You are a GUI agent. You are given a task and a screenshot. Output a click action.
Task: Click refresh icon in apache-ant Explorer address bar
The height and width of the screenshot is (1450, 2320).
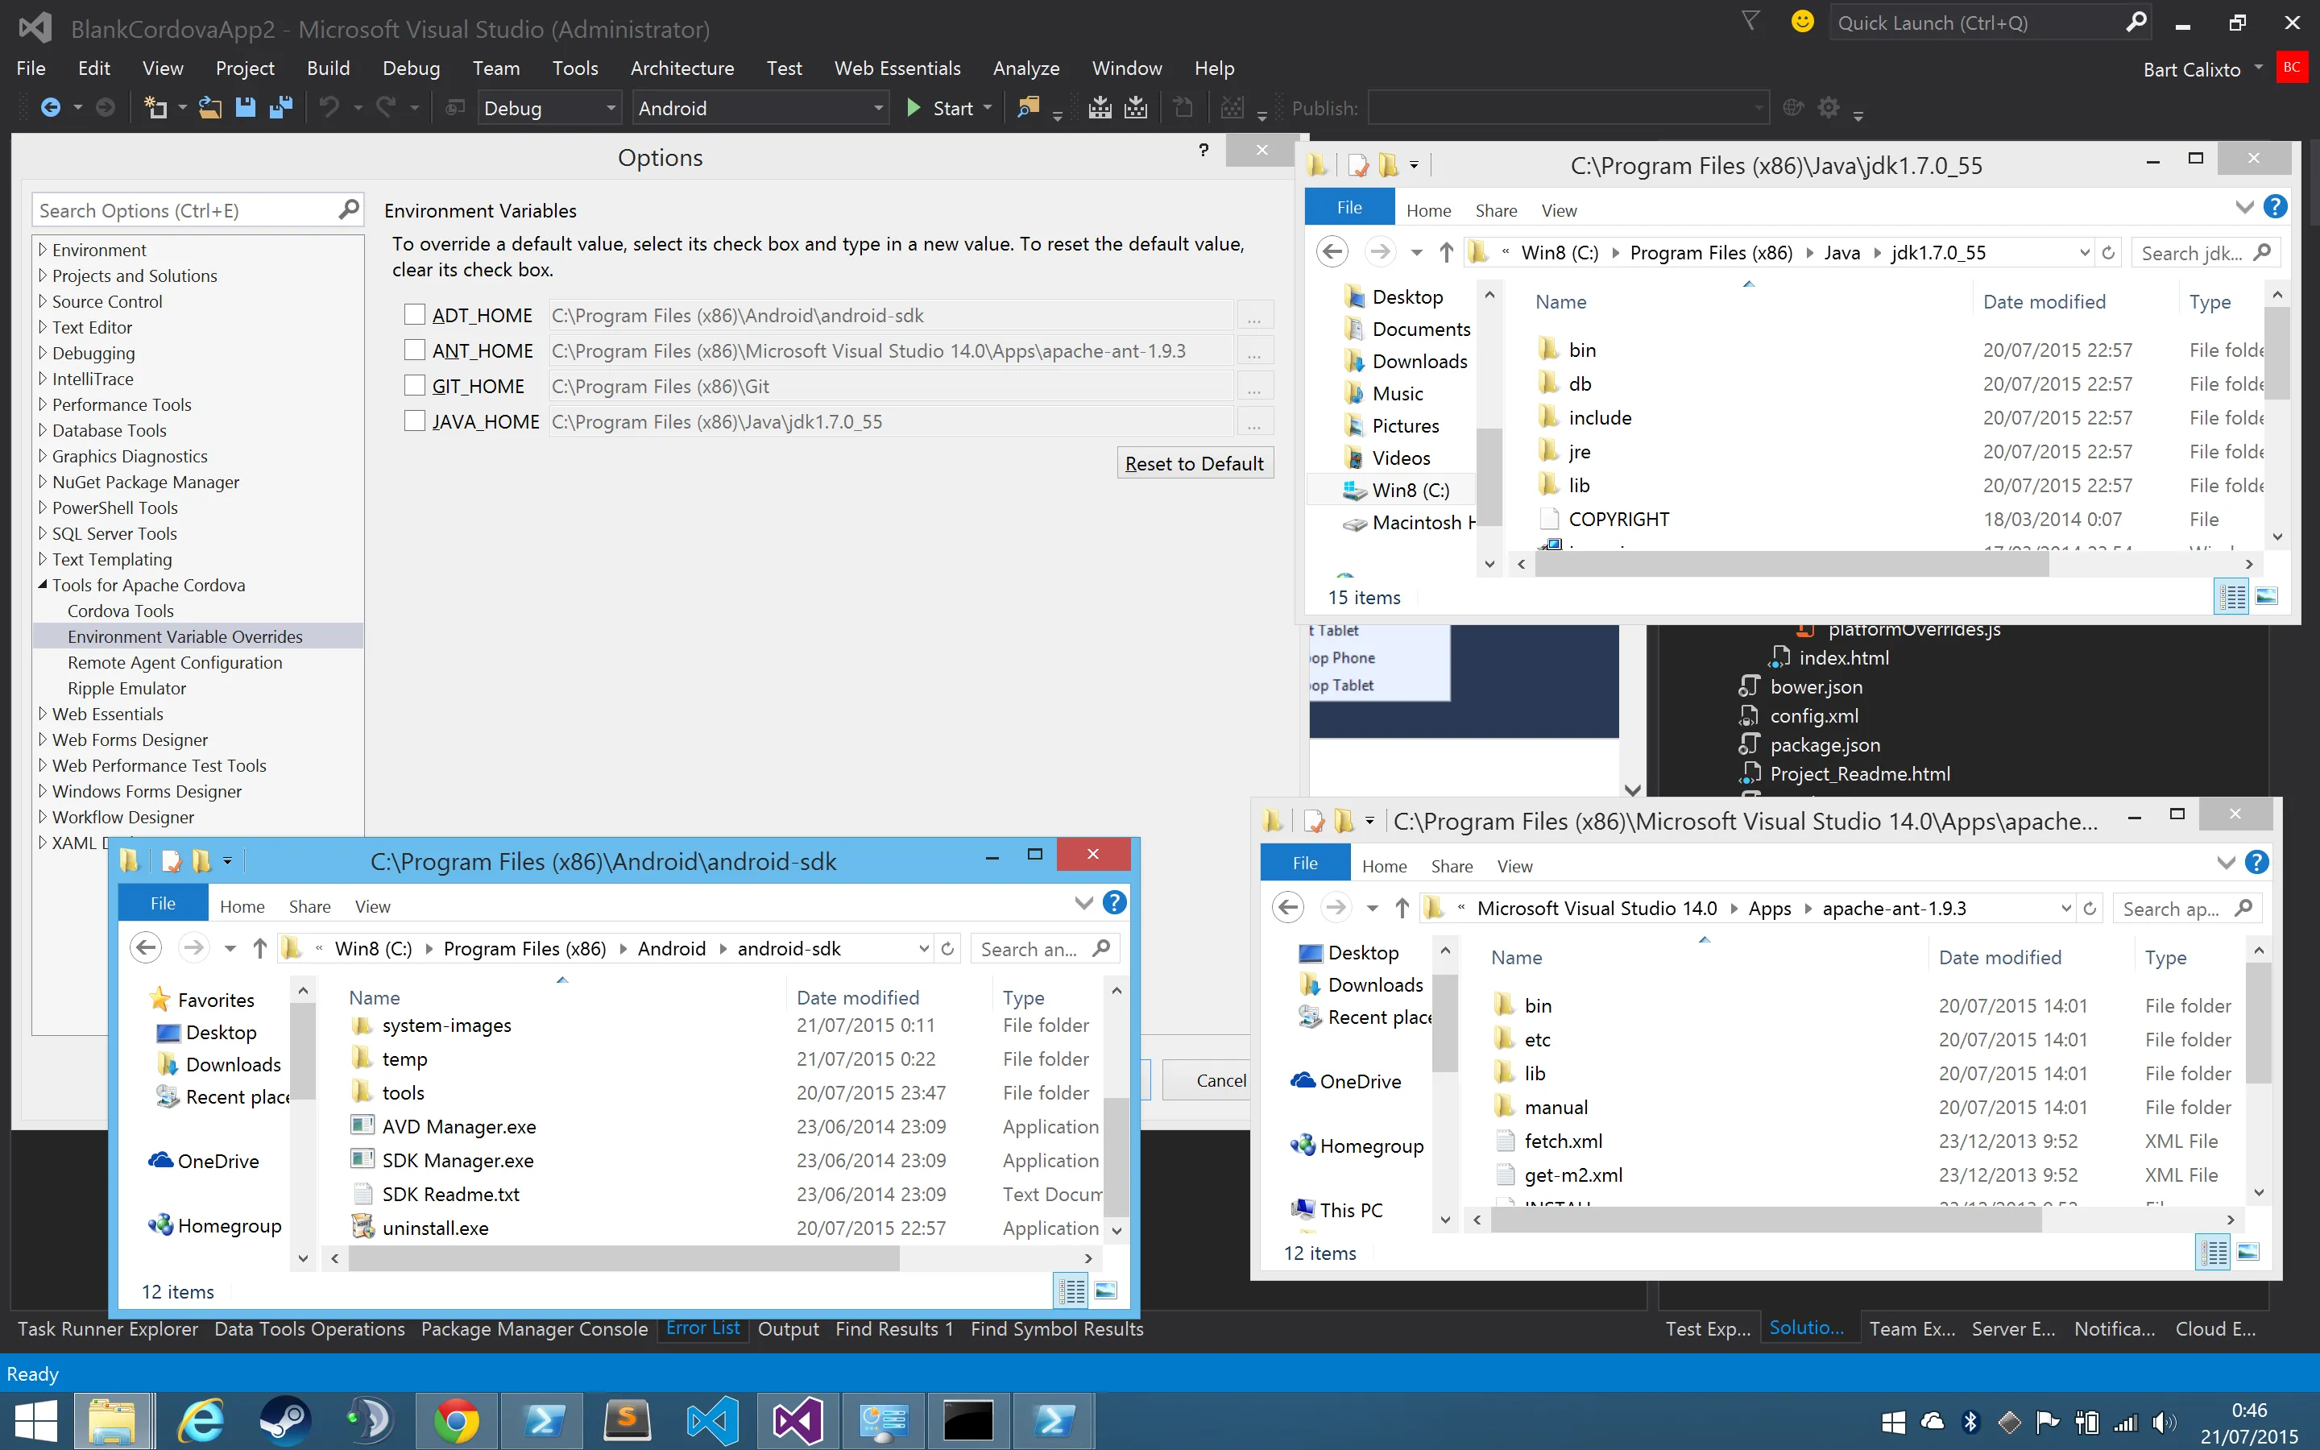pos(2090,908)
